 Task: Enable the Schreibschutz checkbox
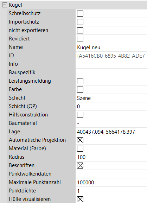click(x=80, y=13)
